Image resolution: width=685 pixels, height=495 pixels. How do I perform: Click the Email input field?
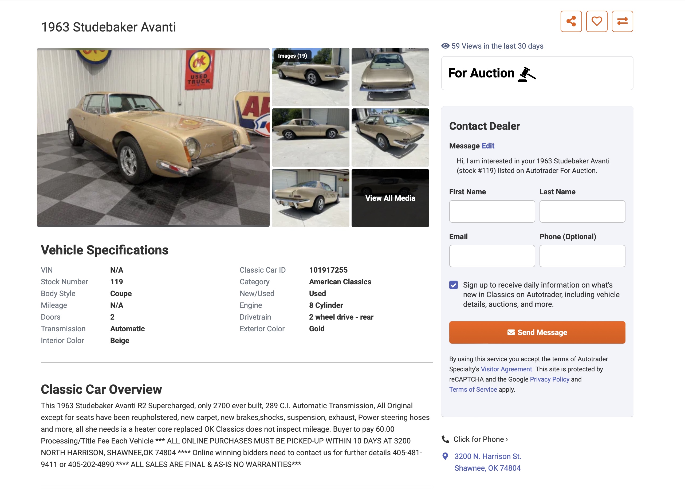(x=492, y=256)
